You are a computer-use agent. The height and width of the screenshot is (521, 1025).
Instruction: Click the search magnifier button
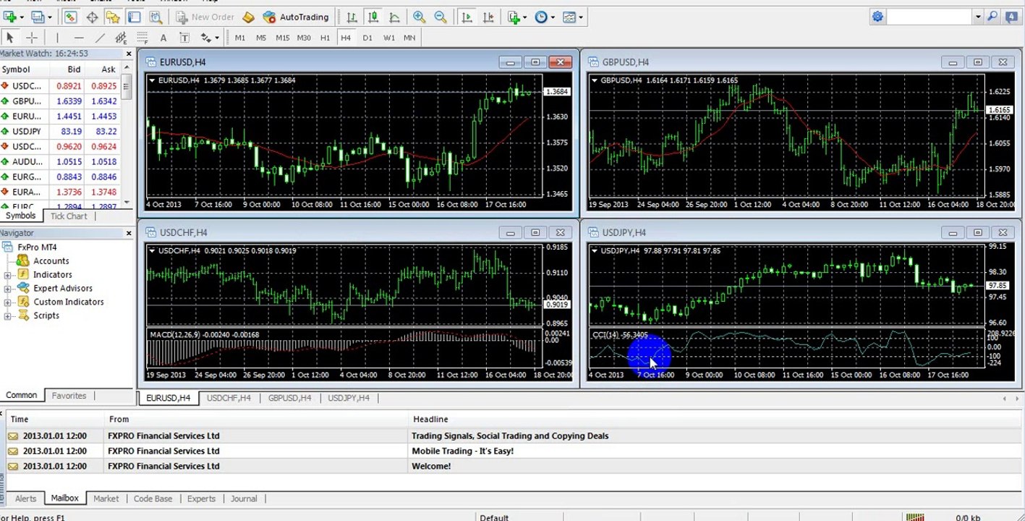992,17
